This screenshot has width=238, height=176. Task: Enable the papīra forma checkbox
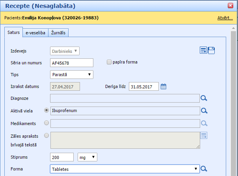click(109, 62)
